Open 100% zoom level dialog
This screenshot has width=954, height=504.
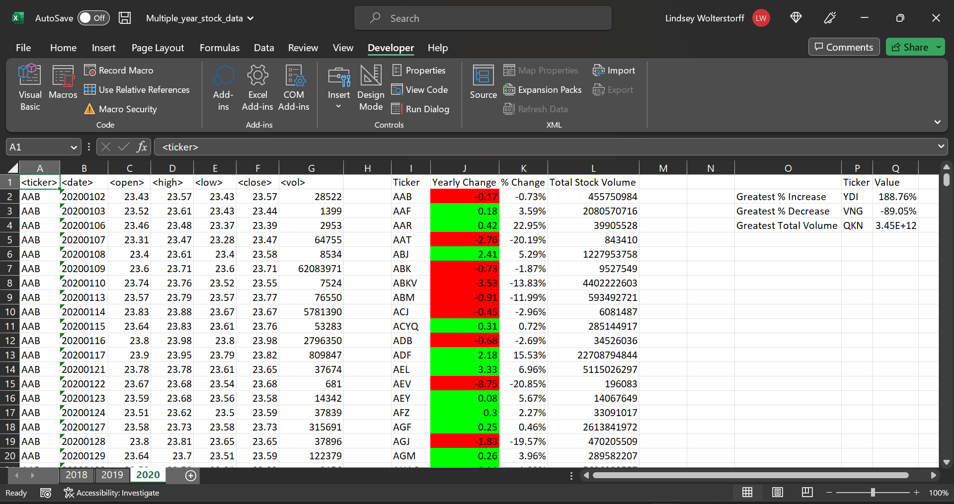[938, 493]
